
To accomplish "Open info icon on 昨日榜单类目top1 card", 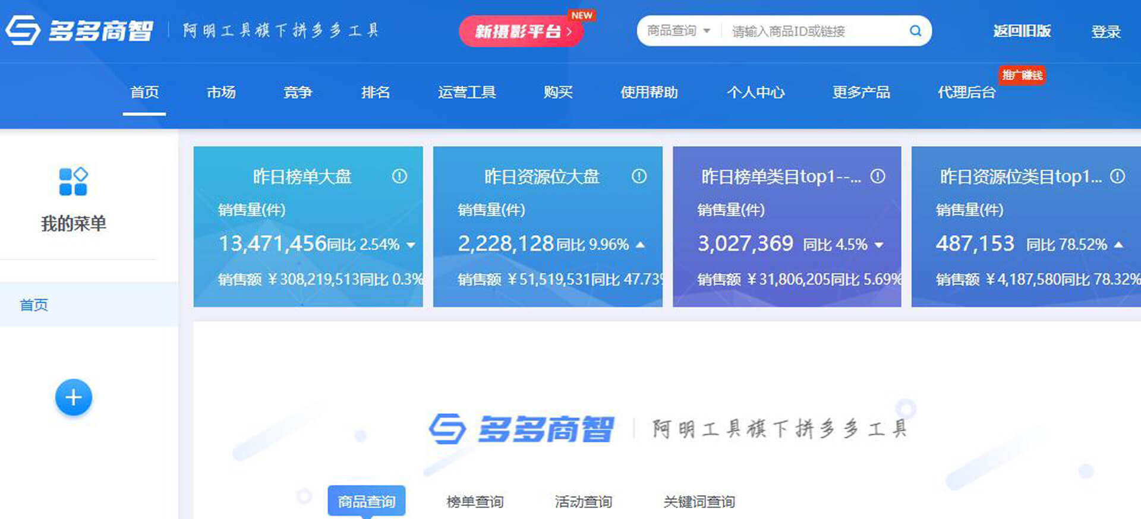I will [x=878, y=176].
